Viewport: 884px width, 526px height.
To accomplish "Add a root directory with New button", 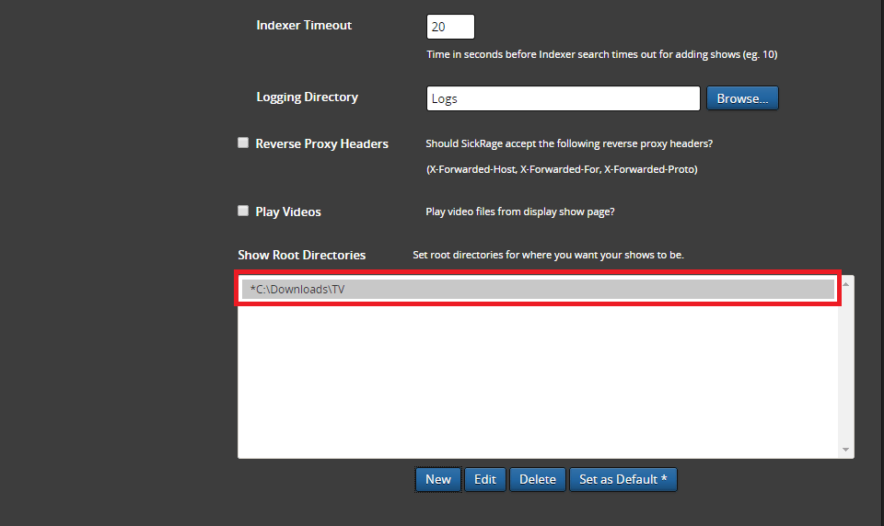I will click(438, 479).
